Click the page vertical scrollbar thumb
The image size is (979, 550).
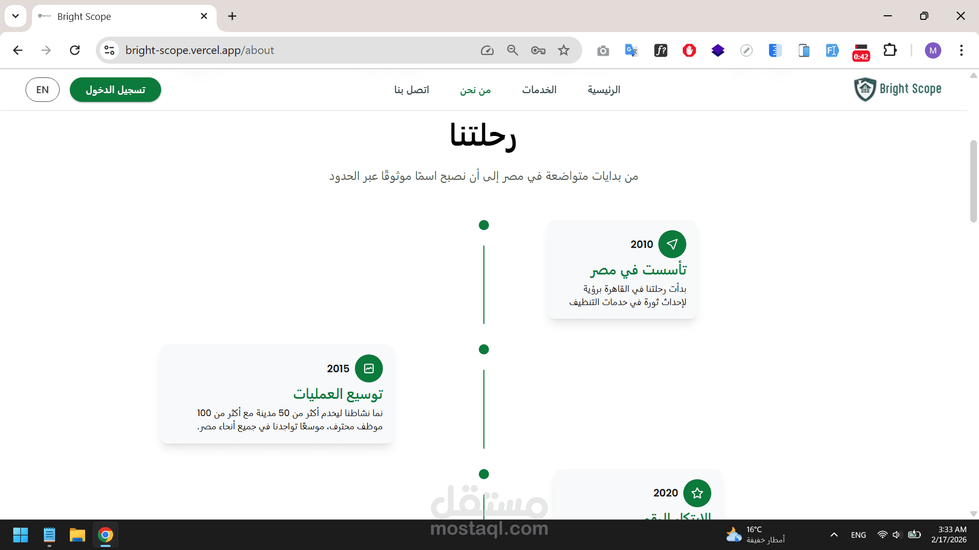973,181
